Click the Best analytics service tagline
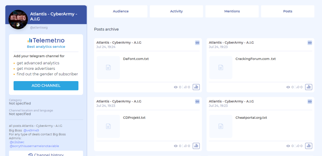The width and height of the screenshot is (322, 156). [x=46, y=47]
